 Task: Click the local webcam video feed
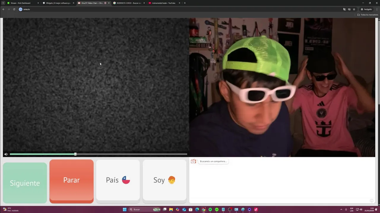(x=282, y=87)
